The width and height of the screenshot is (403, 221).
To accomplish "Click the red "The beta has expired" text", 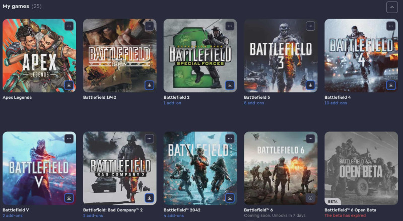I will click(345, 215).
